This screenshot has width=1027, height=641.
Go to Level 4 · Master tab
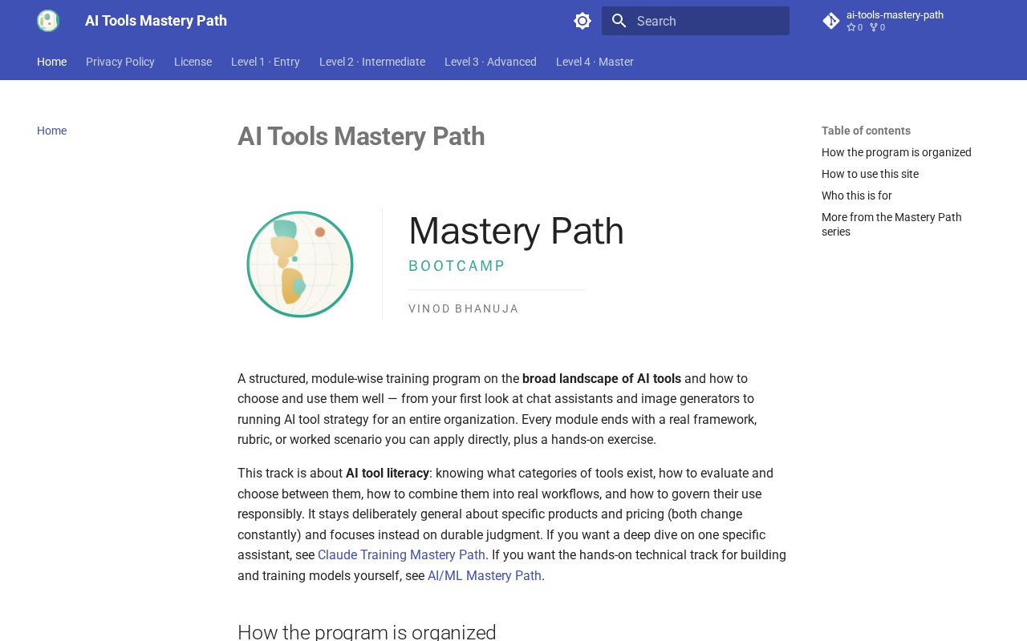595,62
